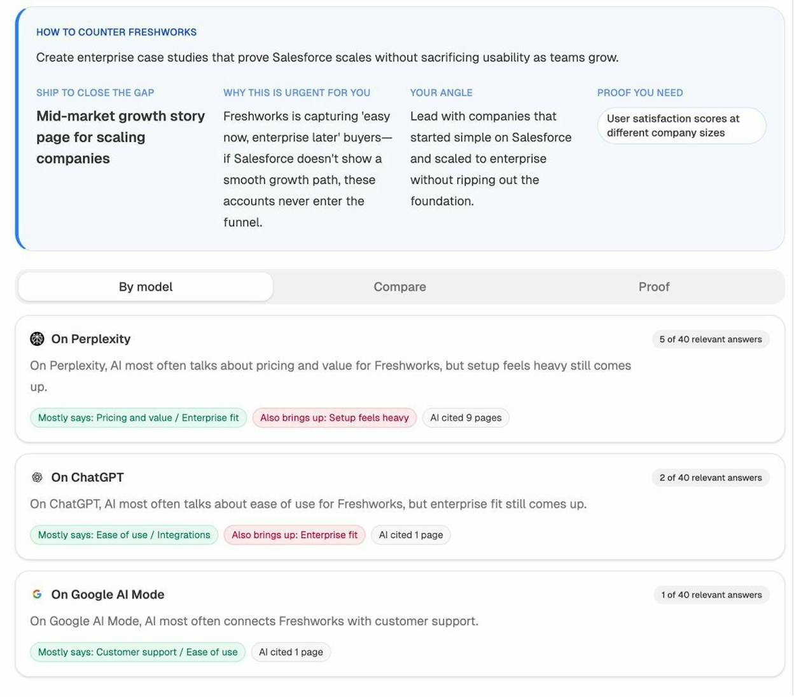Click the 'SHIP TO CLOSE THE GAP' label
The image size is (794, 699).
[x=95, y=93]
